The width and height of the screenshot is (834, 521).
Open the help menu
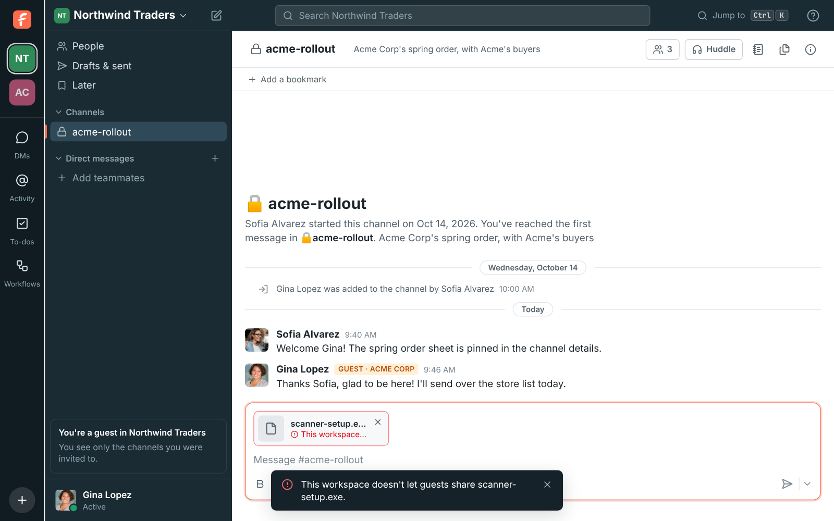[813, 16]
